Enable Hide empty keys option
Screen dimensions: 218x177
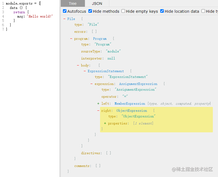tap(123, 11)
